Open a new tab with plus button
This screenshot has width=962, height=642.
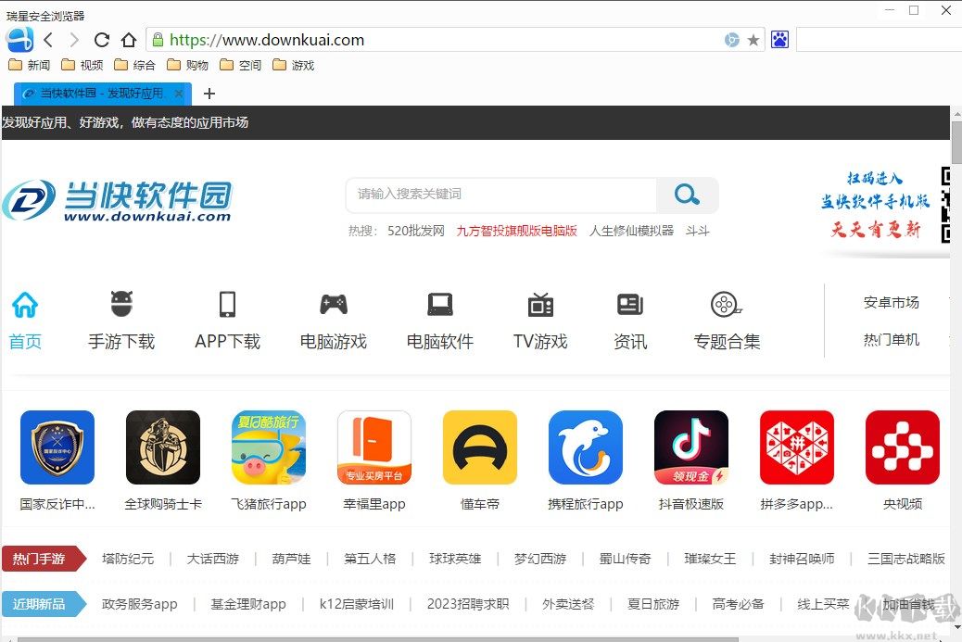click(x=209, y=94)
